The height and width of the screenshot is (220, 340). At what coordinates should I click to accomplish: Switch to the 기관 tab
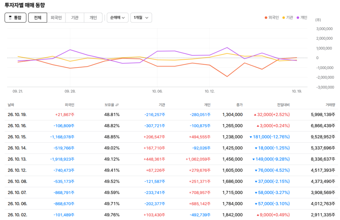[x=75, y=18]
